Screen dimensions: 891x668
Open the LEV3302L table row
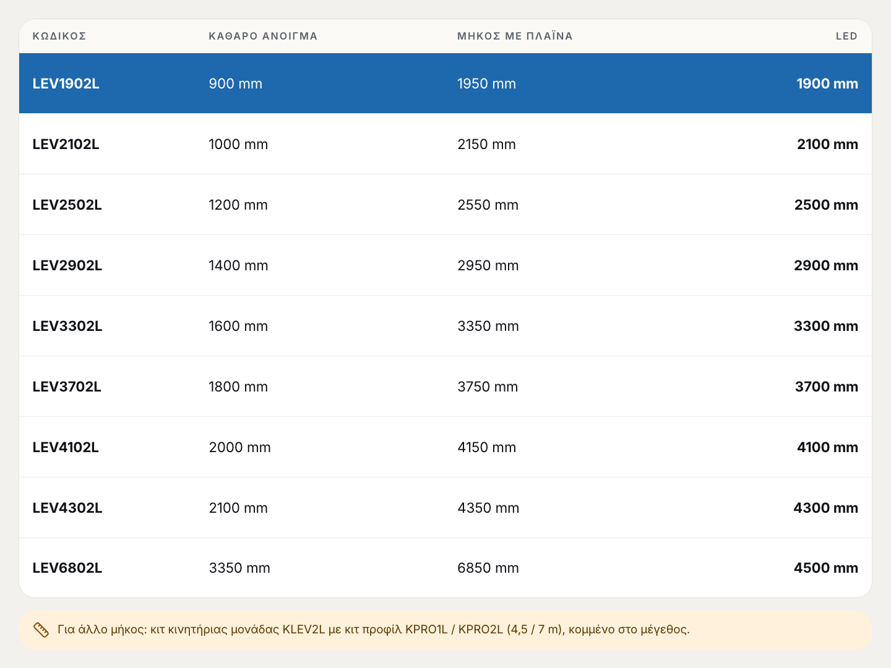[x=445, y=326]
